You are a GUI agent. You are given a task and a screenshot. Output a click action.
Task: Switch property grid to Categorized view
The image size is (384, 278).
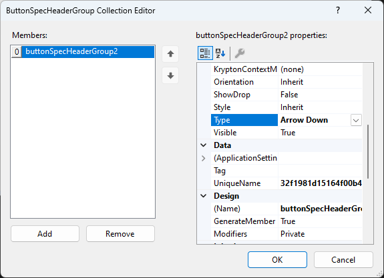tap(205, 53)
